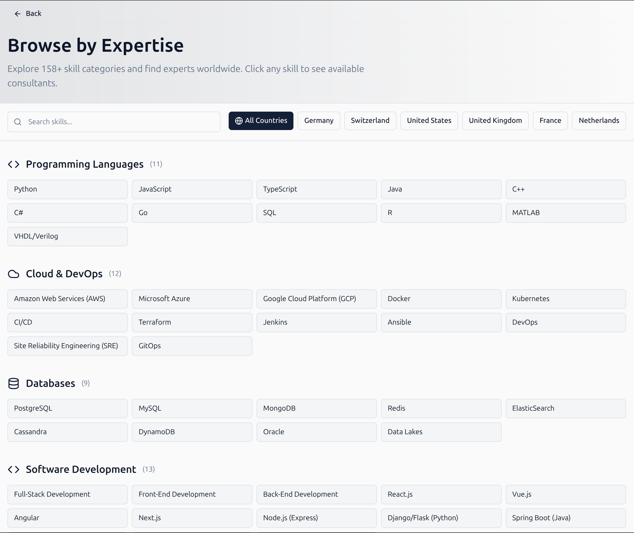Select the Germany country filter
Viewport: 634px width, 533px height.
pos(319,121)
